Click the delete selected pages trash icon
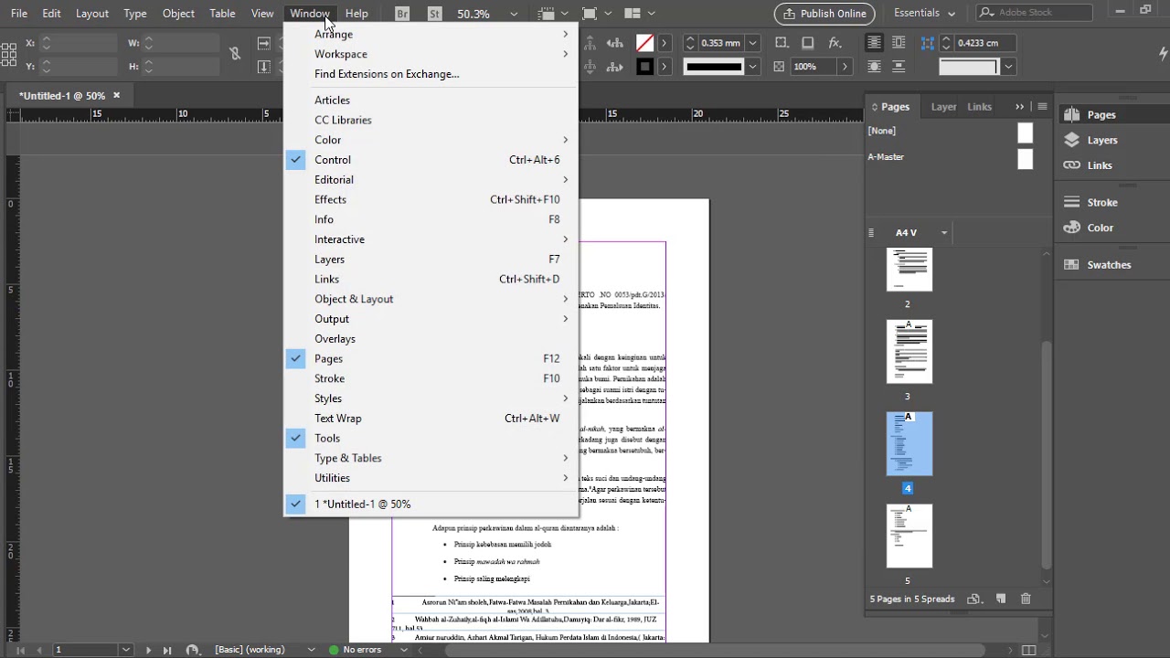This screenshot has height=658, width=1170. pyautogui.click(x=1026, y=599)
